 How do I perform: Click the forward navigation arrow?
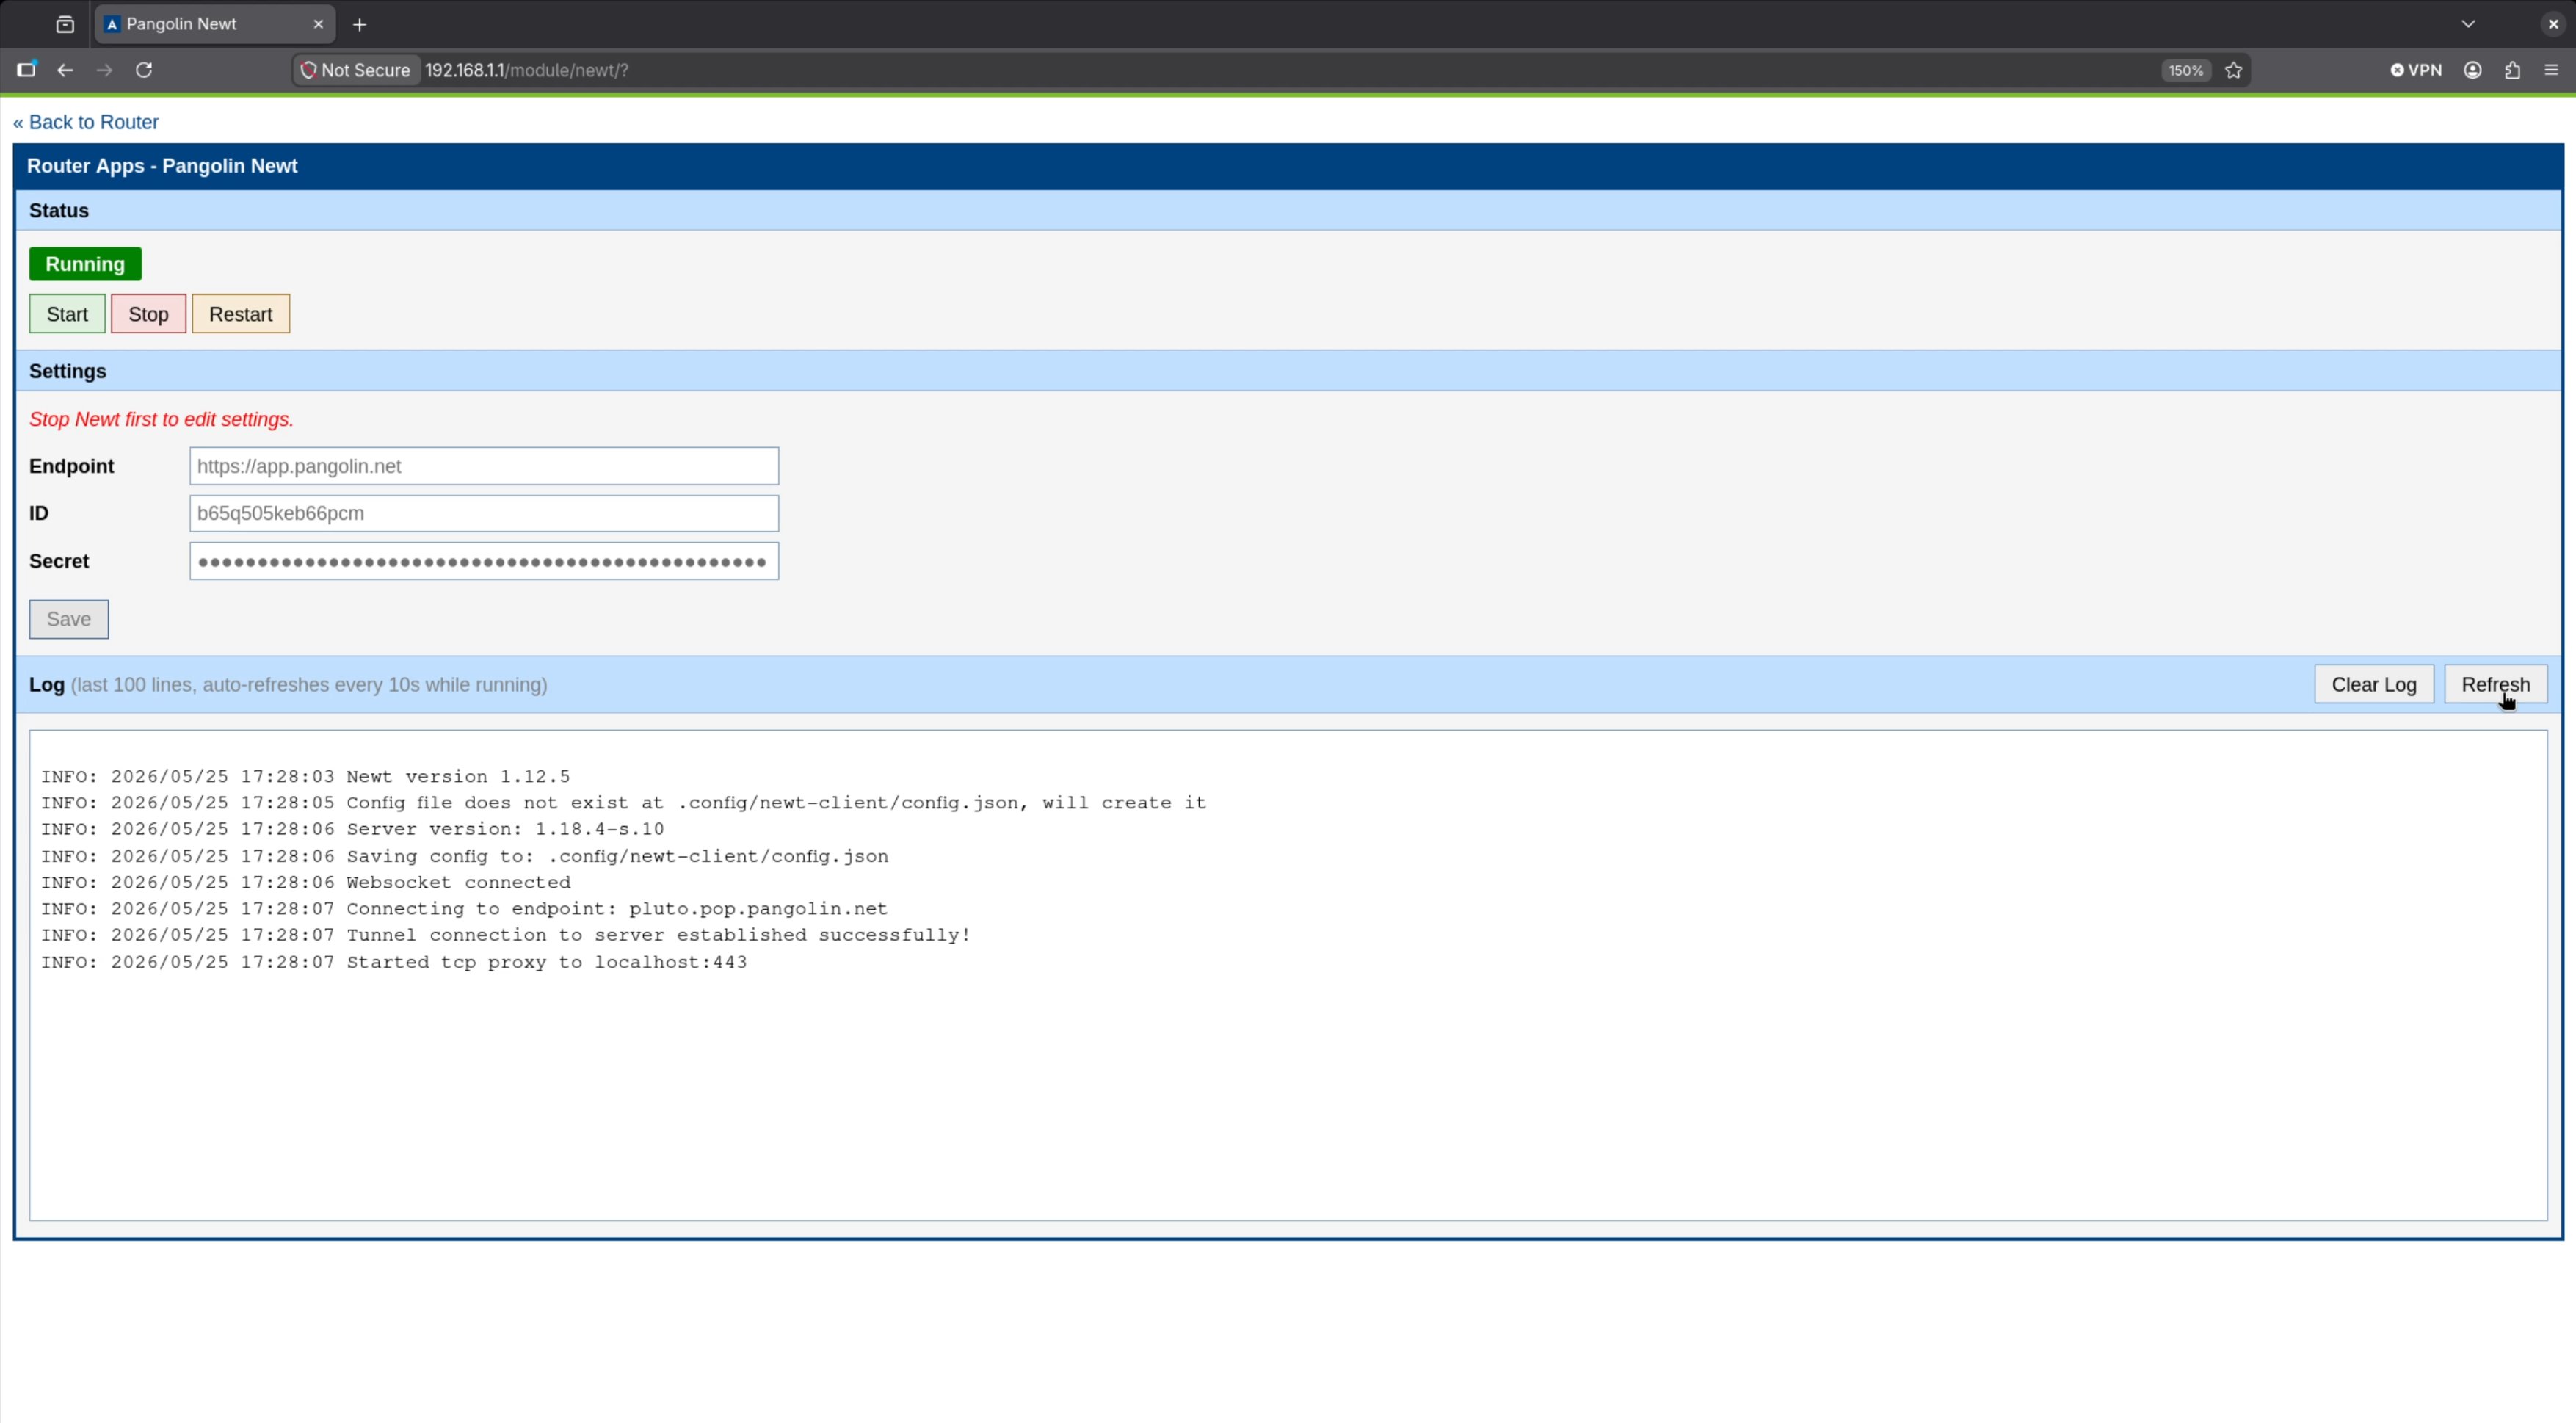pos(104,70)
